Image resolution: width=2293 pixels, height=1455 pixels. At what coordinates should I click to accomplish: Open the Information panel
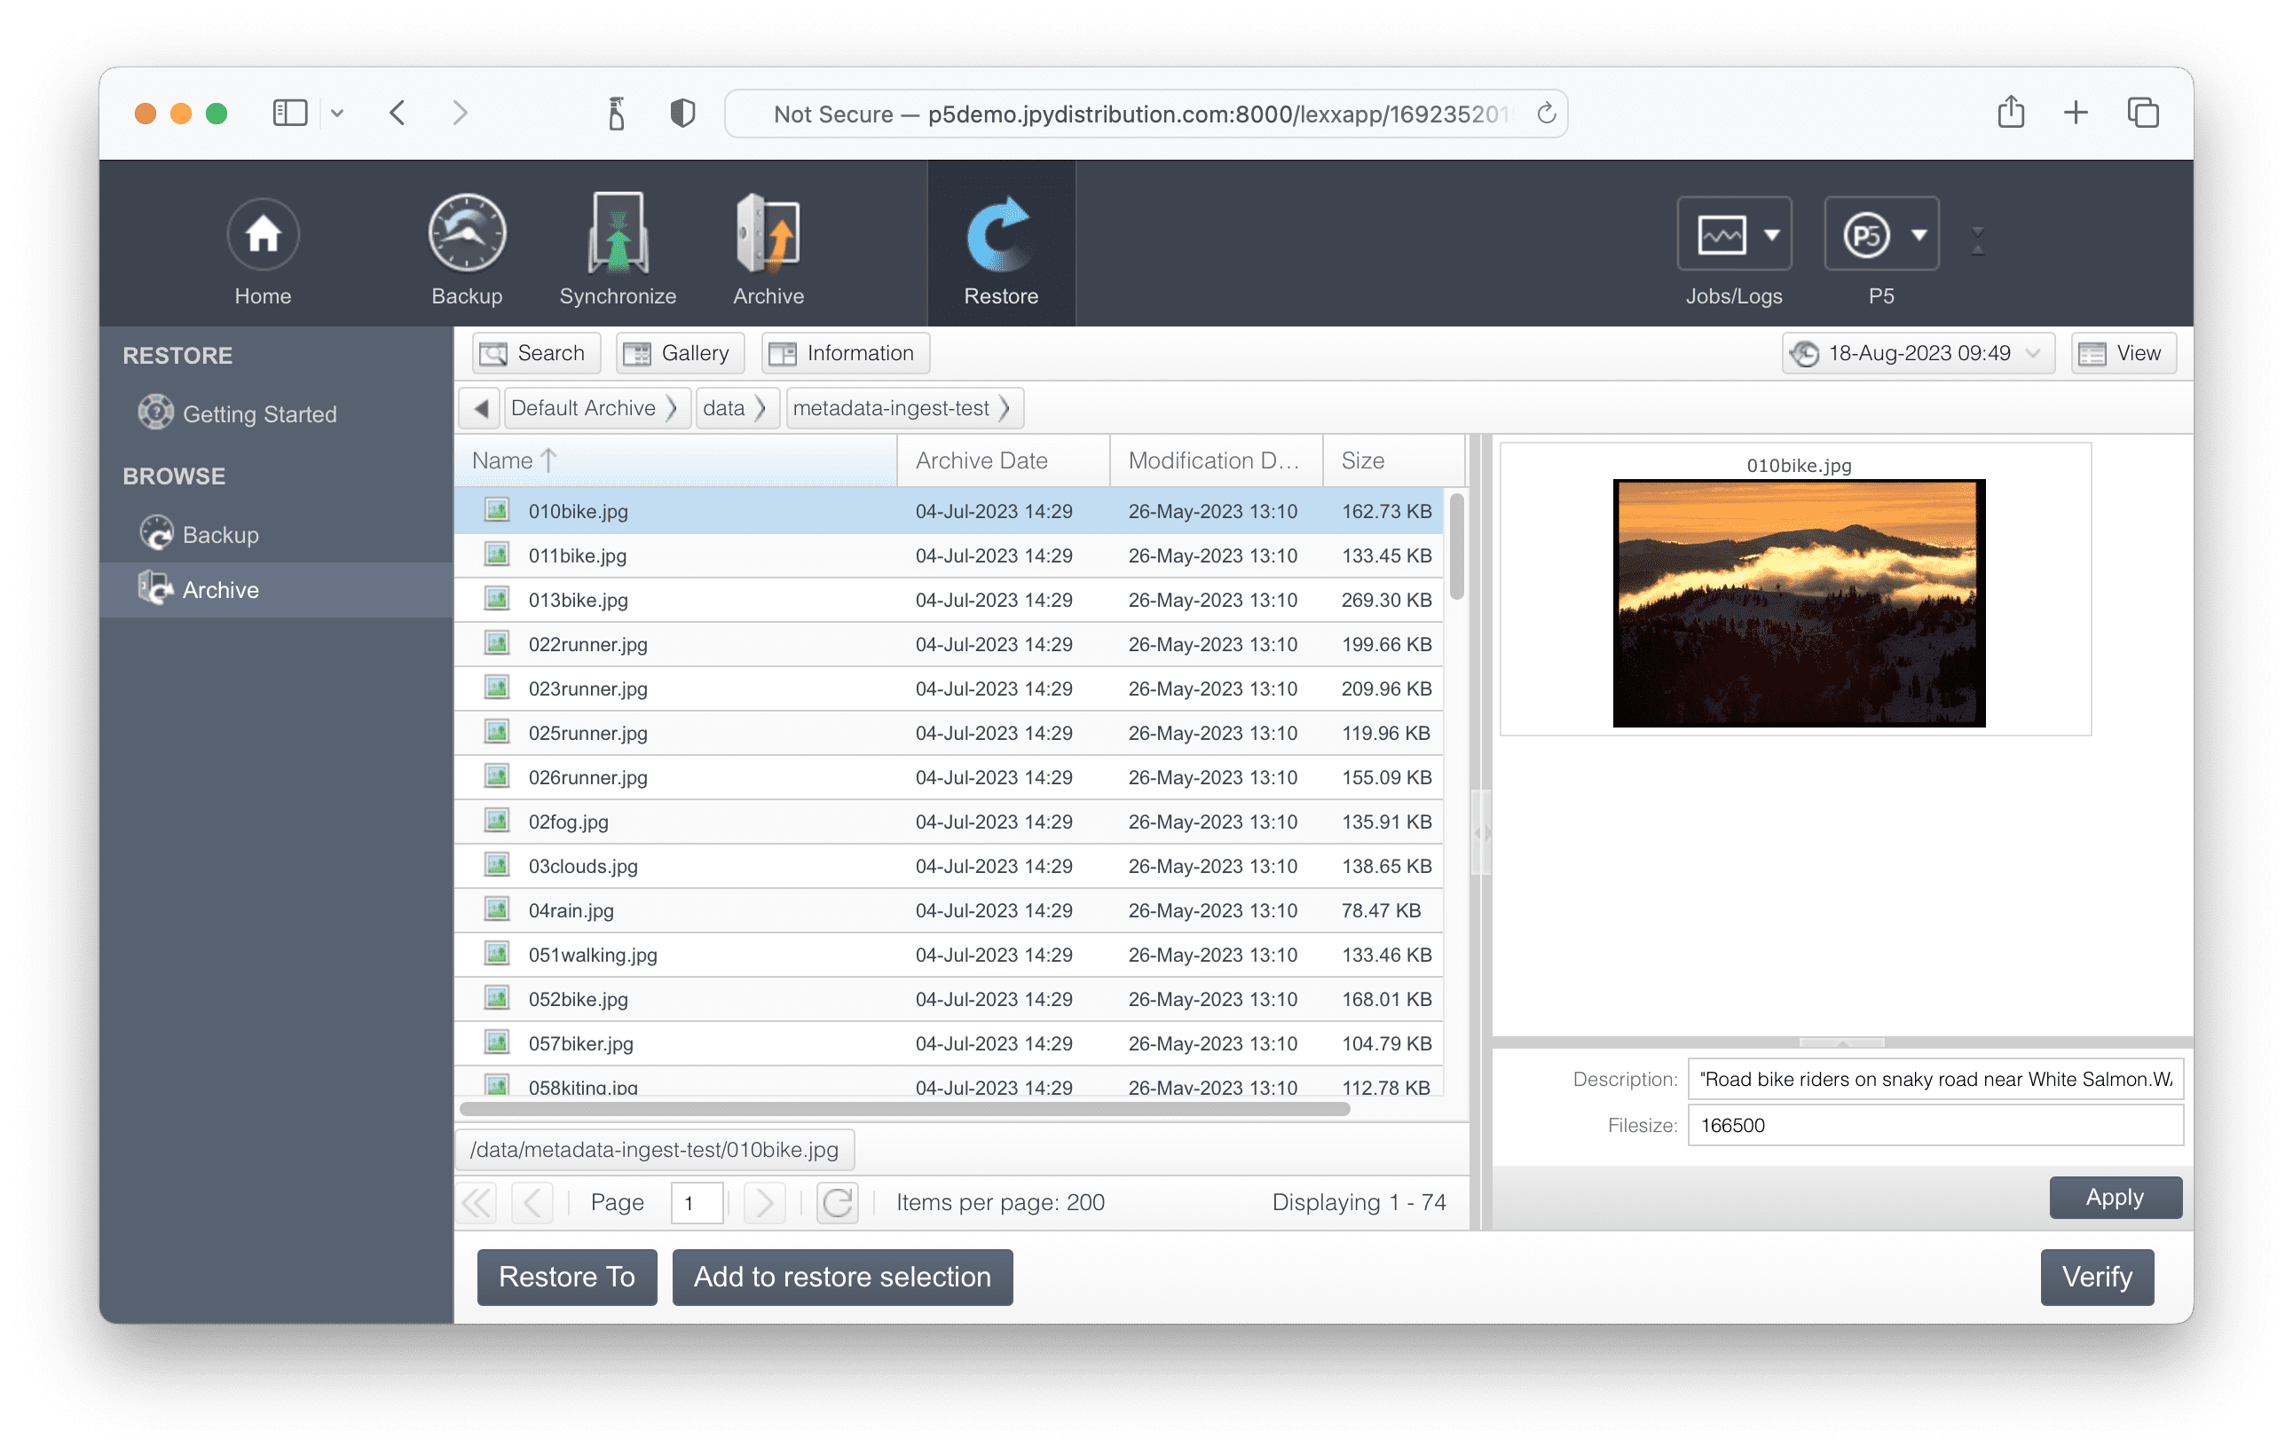[x=845, y=353]
